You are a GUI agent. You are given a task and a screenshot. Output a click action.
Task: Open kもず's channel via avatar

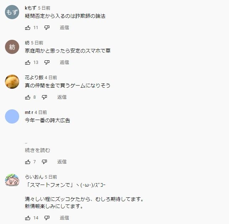coord(12,12)
